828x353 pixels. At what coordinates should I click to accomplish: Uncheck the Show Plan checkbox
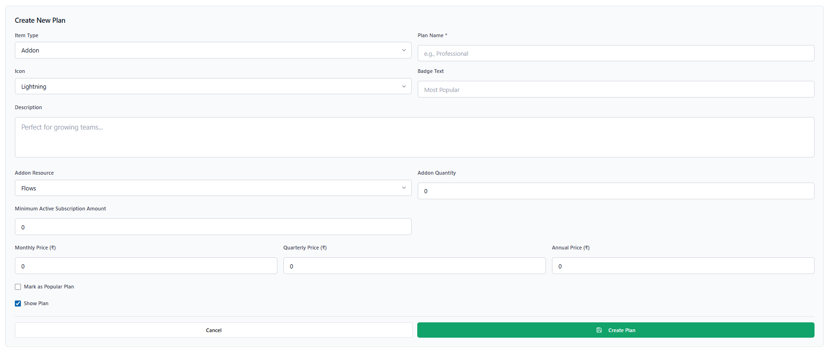point(18,303)
